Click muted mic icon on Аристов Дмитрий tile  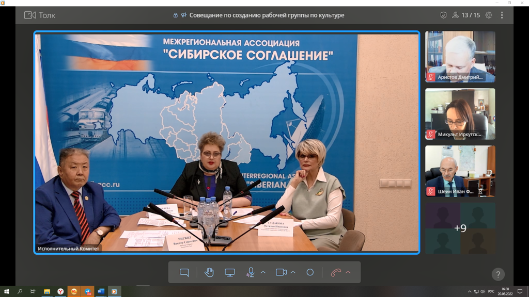(431, 77)
